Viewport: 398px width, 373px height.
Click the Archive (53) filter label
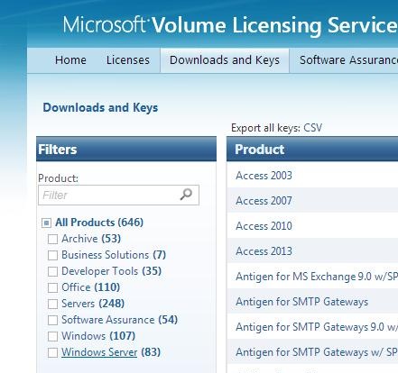(91, 239)
